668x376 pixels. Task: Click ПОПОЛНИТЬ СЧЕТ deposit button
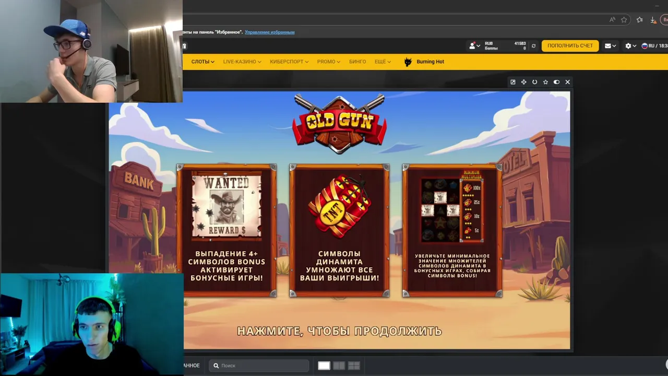[x=570, y=46]
